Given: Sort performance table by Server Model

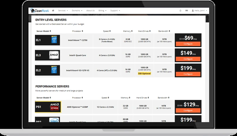Looking at the screenshot, I should (44, 98).
